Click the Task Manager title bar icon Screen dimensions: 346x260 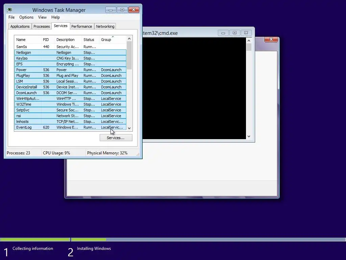(x=9, y=10)
